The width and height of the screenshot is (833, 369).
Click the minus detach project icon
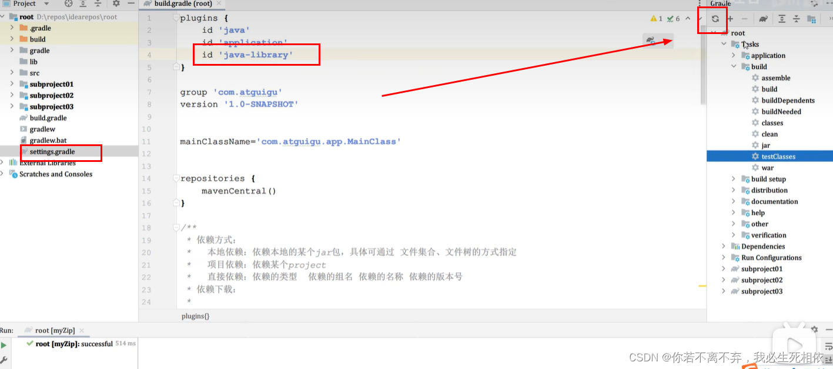[x=745, y=19]
